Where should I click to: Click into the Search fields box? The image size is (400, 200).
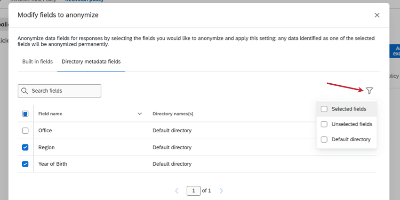[x=64, y=91]
